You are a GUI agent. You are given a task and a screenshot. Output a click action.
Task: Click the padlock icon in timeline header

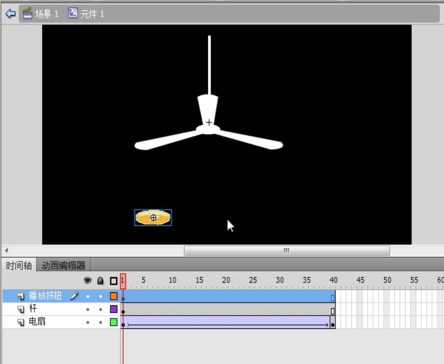tap(100, 281)
